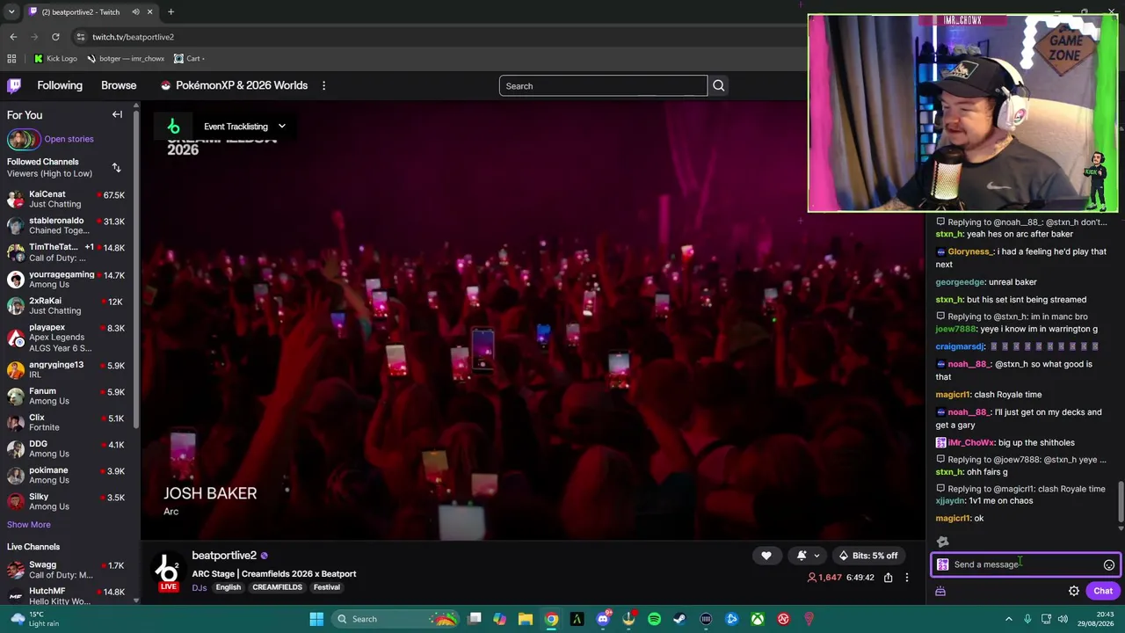Open KaiCenat channel avatar

pos(16,199)
